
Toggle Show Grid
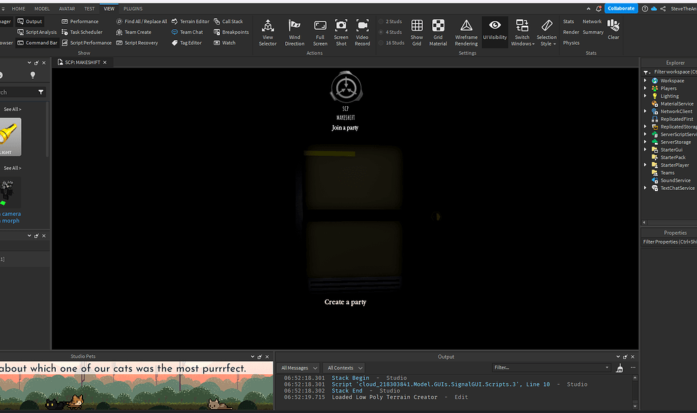(417, 32)
